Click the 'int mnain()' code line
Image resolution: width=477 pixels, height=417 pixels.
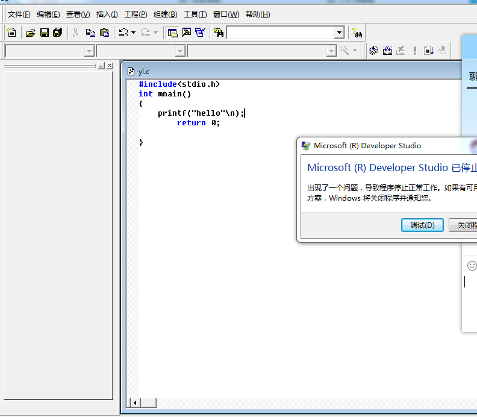tap(165, 94)
